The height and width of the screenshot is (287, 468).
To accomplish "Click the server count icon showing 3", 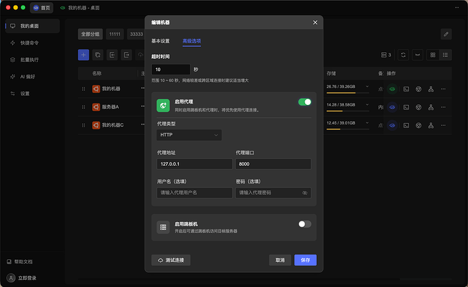I will [x=386, y=55].
